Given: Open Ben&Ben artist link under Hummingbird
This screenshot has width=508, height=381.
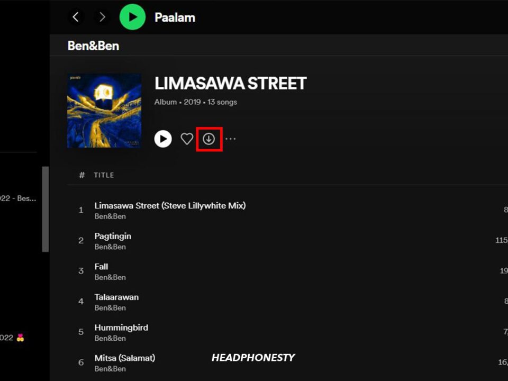Looking at the screenshot, I should click(x=110, y=338).
